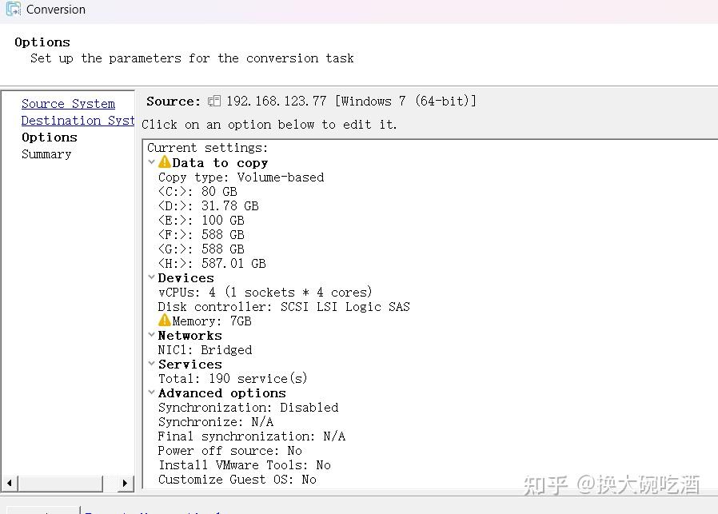Select the Summary step in the sidebar

pos(46,153)
